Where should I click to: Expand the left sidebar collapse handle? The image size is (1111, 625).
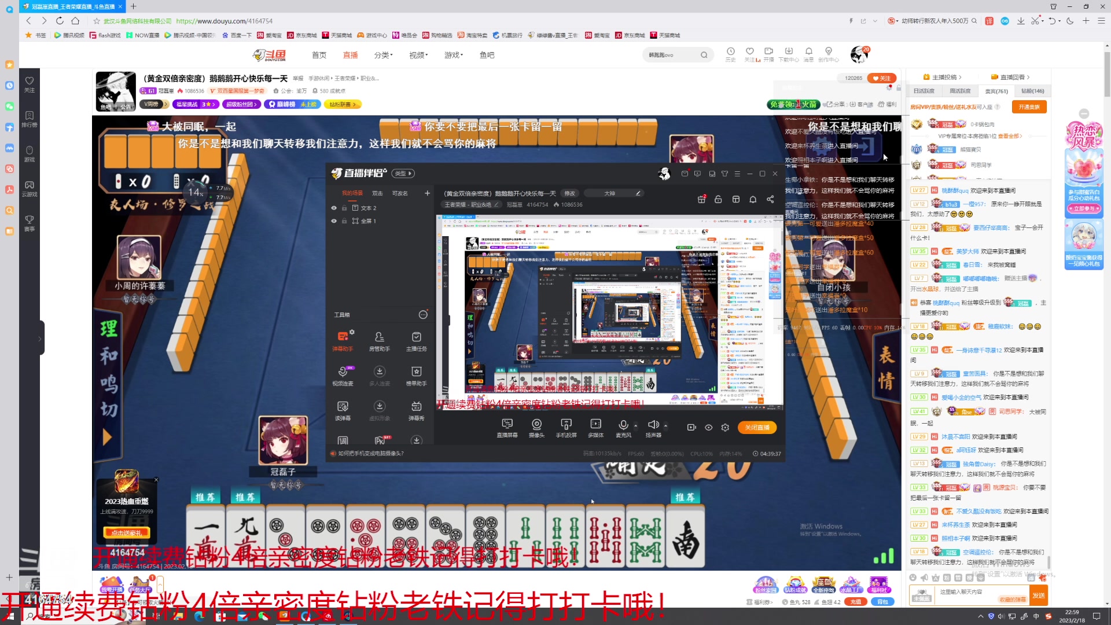pyautogui.click(x=40, y=339)
